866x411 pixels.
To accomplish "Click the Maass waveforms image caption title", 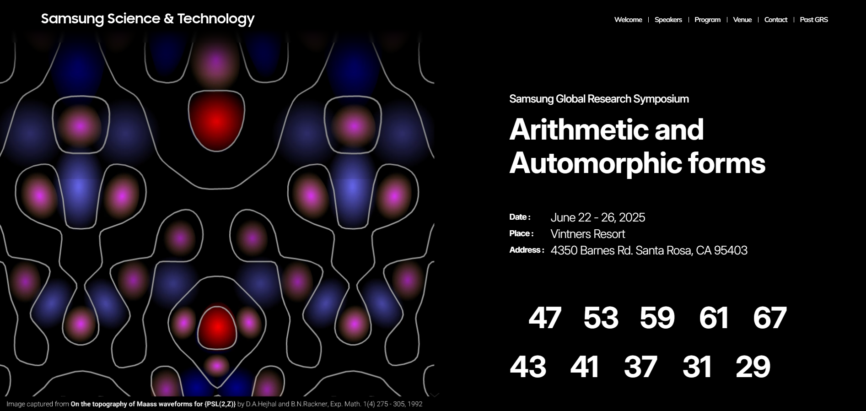I will tap(153, 404).
